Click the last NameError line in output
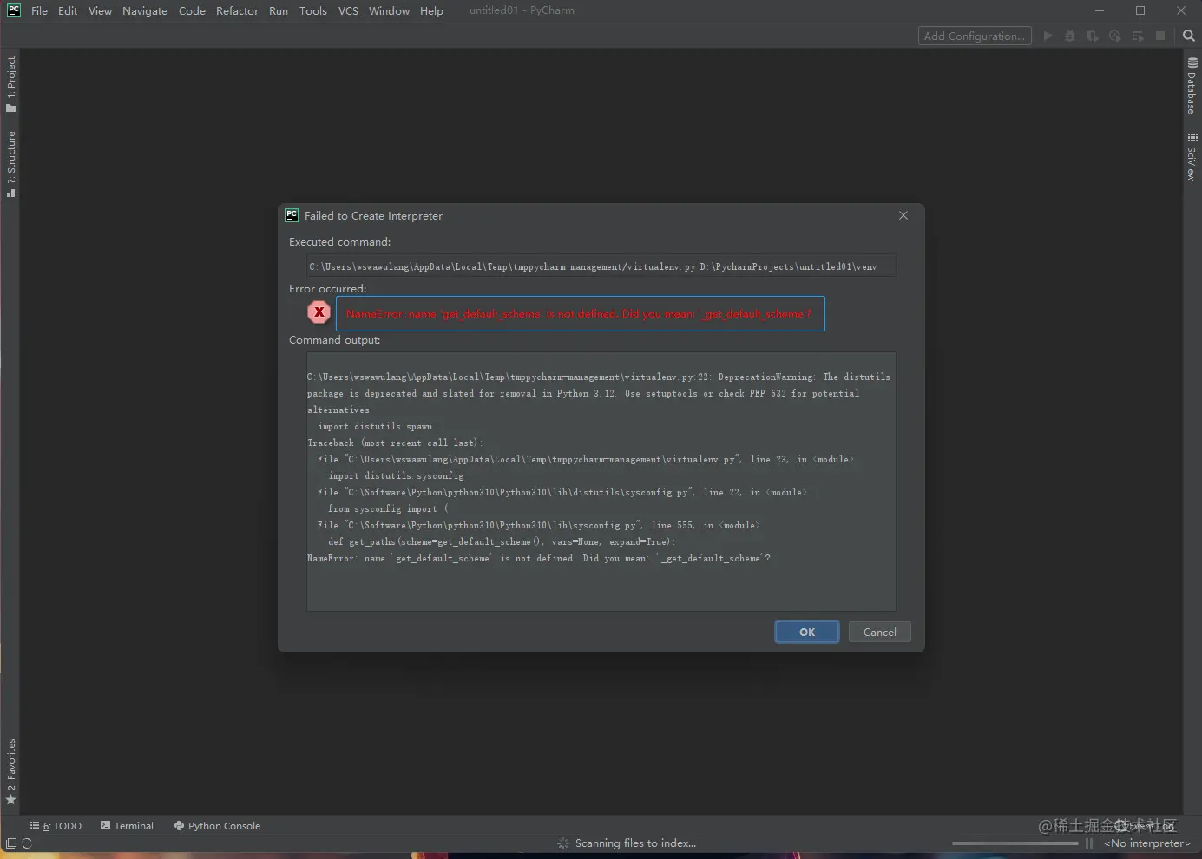This screenshot has height=859, width=1202. pos(538,558)
